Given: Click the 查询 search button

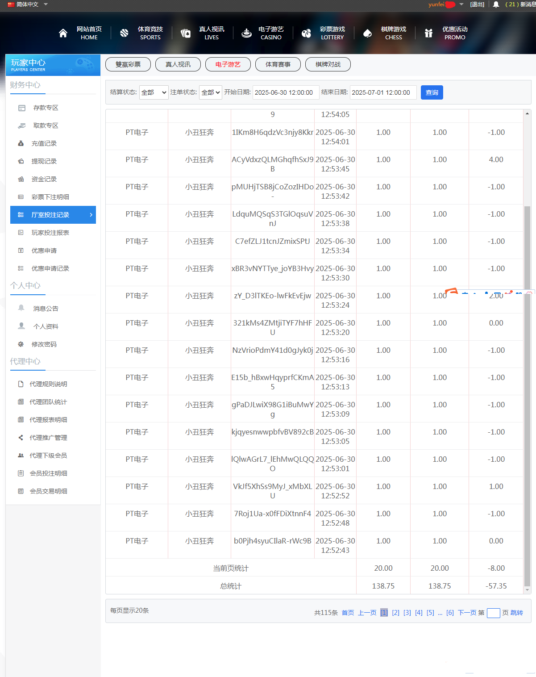Looking at the screenshot, I should coord(432,92).
